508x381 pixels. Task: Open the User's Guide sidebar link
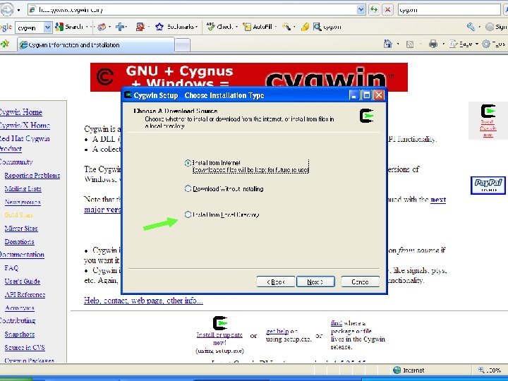click(22, 282)
